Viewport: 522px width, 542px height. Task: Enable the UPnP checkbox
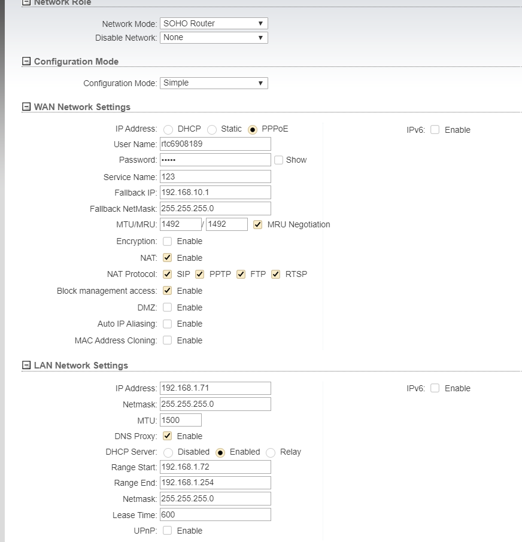coord(168,530)
